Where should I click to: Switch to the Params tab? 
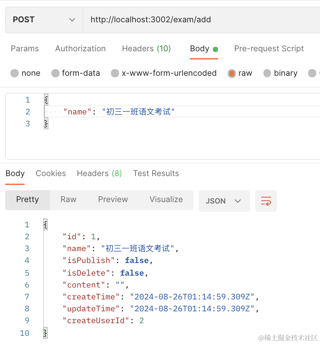(x=25, y=49)
